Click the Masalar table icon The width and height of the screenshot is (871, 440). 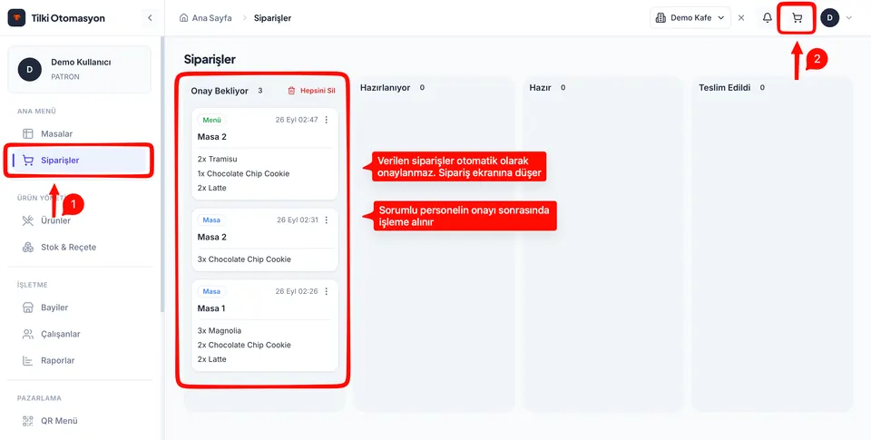tap(28, 134)
